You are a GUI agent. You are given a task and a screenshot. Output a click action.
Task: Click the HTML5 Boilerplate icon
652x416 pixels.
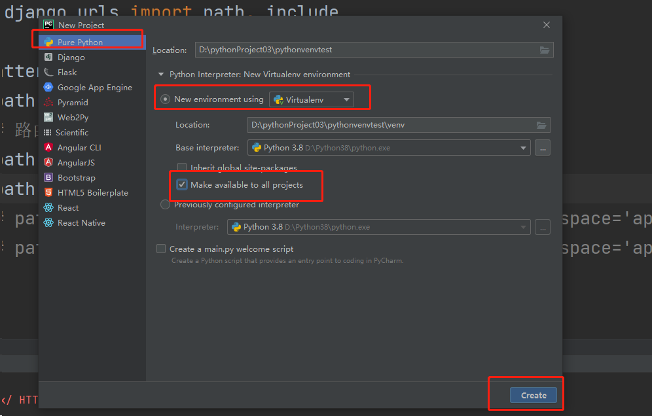point(48,192)
